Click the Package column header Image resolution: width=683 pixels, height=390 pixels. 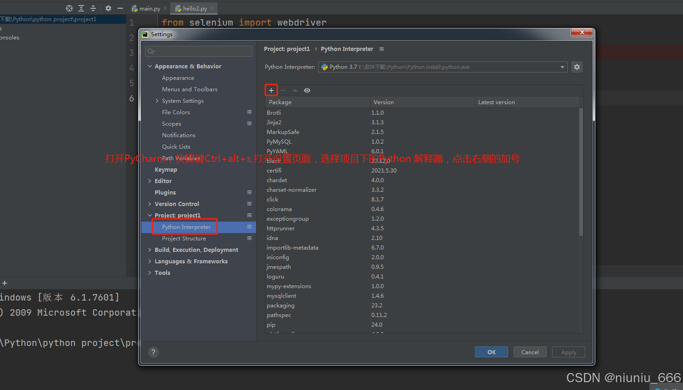tap(318, 102)
